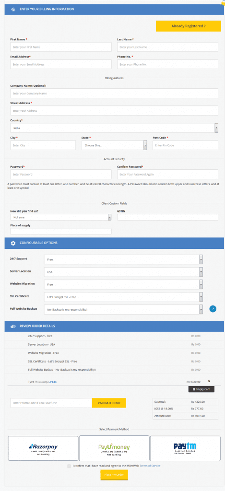Select Razorpay payment method
Screen dimensions: 225x491
43,448
